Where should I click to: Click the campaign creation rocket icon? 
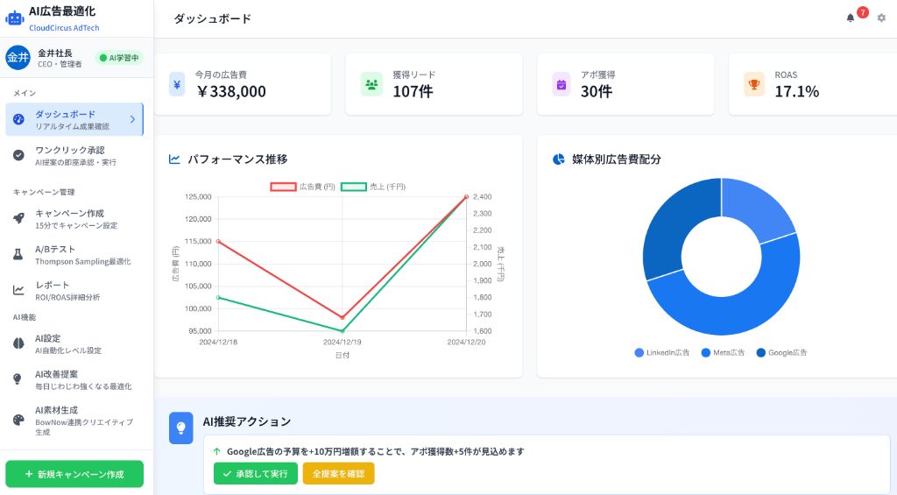[x=19, y=218]
